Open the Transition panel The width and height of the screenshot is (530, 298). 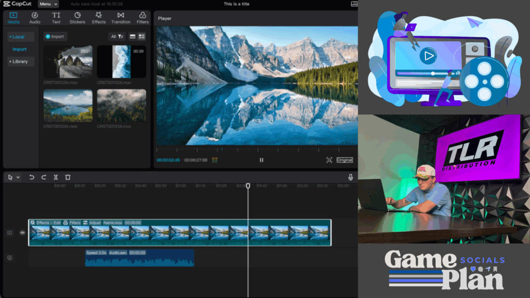[121, 18]
